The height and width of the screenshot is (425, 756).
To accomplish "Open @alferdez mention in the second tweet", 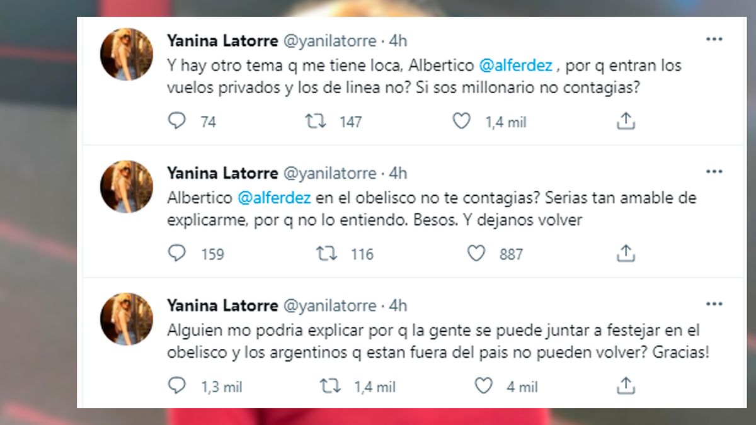I will point(274,197).
